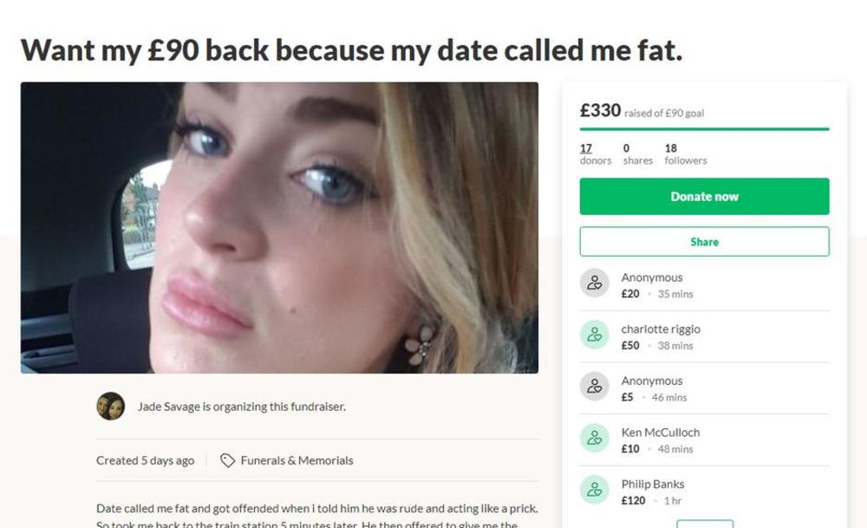
Task: Click Philip Banks' green donor icon
Action: (594, 490)
